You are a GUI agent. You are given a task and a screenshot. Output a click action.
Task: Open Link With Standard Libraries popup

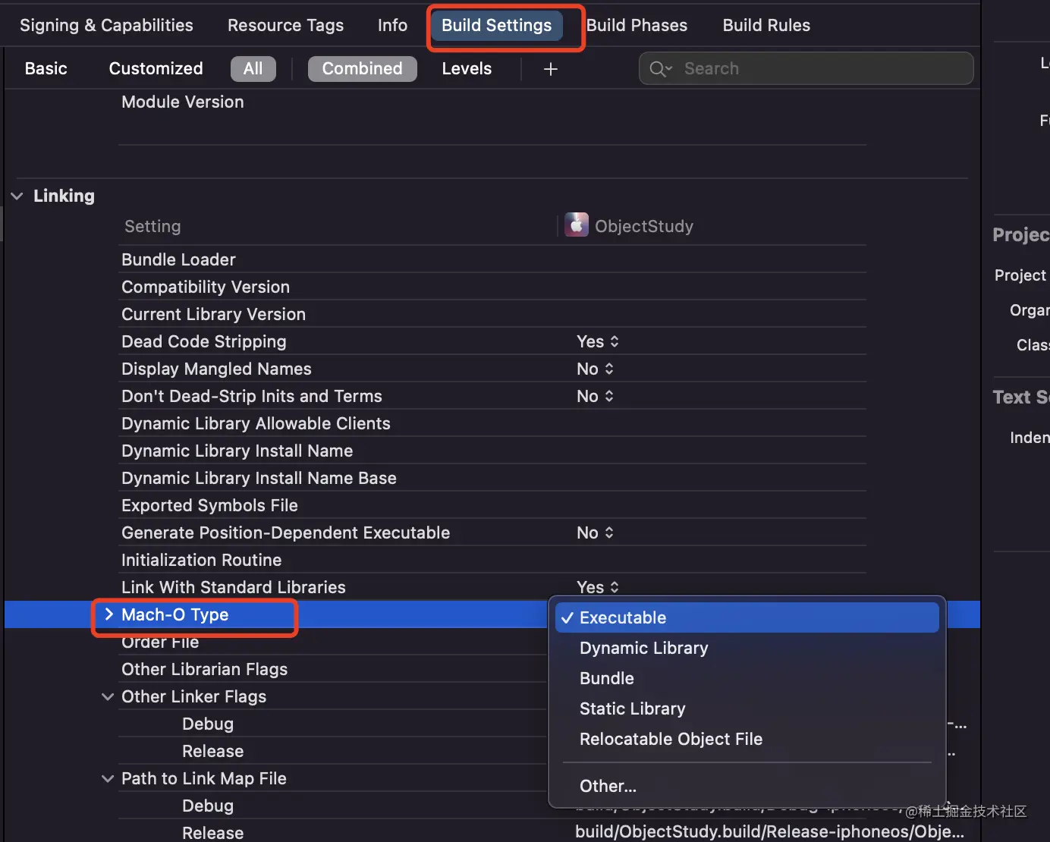598,587
